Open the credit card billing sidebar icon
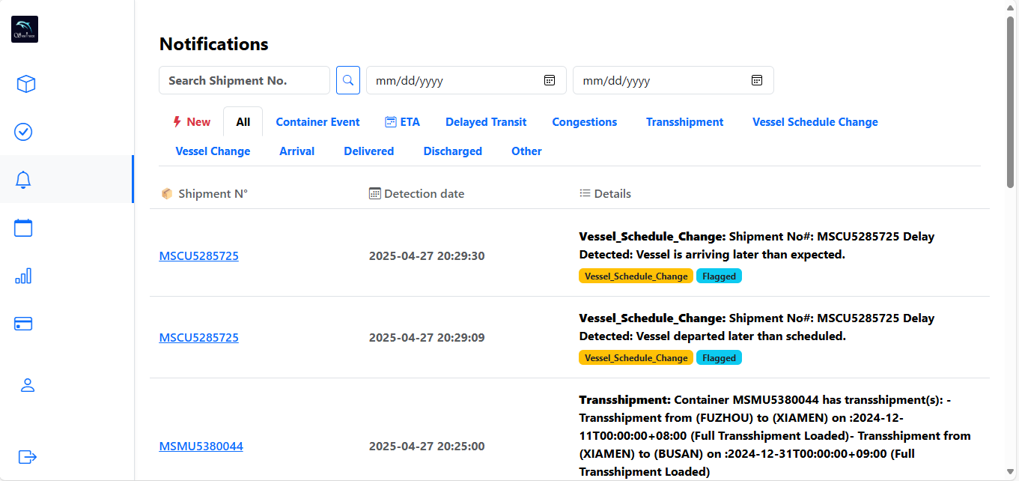 pyautogui.click(x=23, y=324)
